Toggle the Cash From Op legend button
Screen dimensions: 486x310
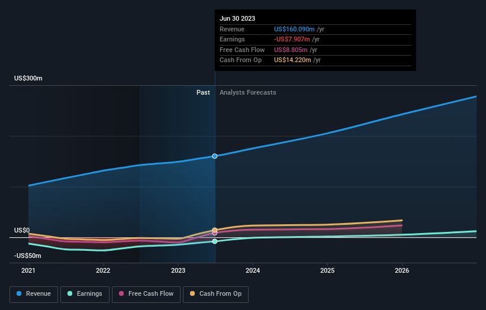point(215,294)
